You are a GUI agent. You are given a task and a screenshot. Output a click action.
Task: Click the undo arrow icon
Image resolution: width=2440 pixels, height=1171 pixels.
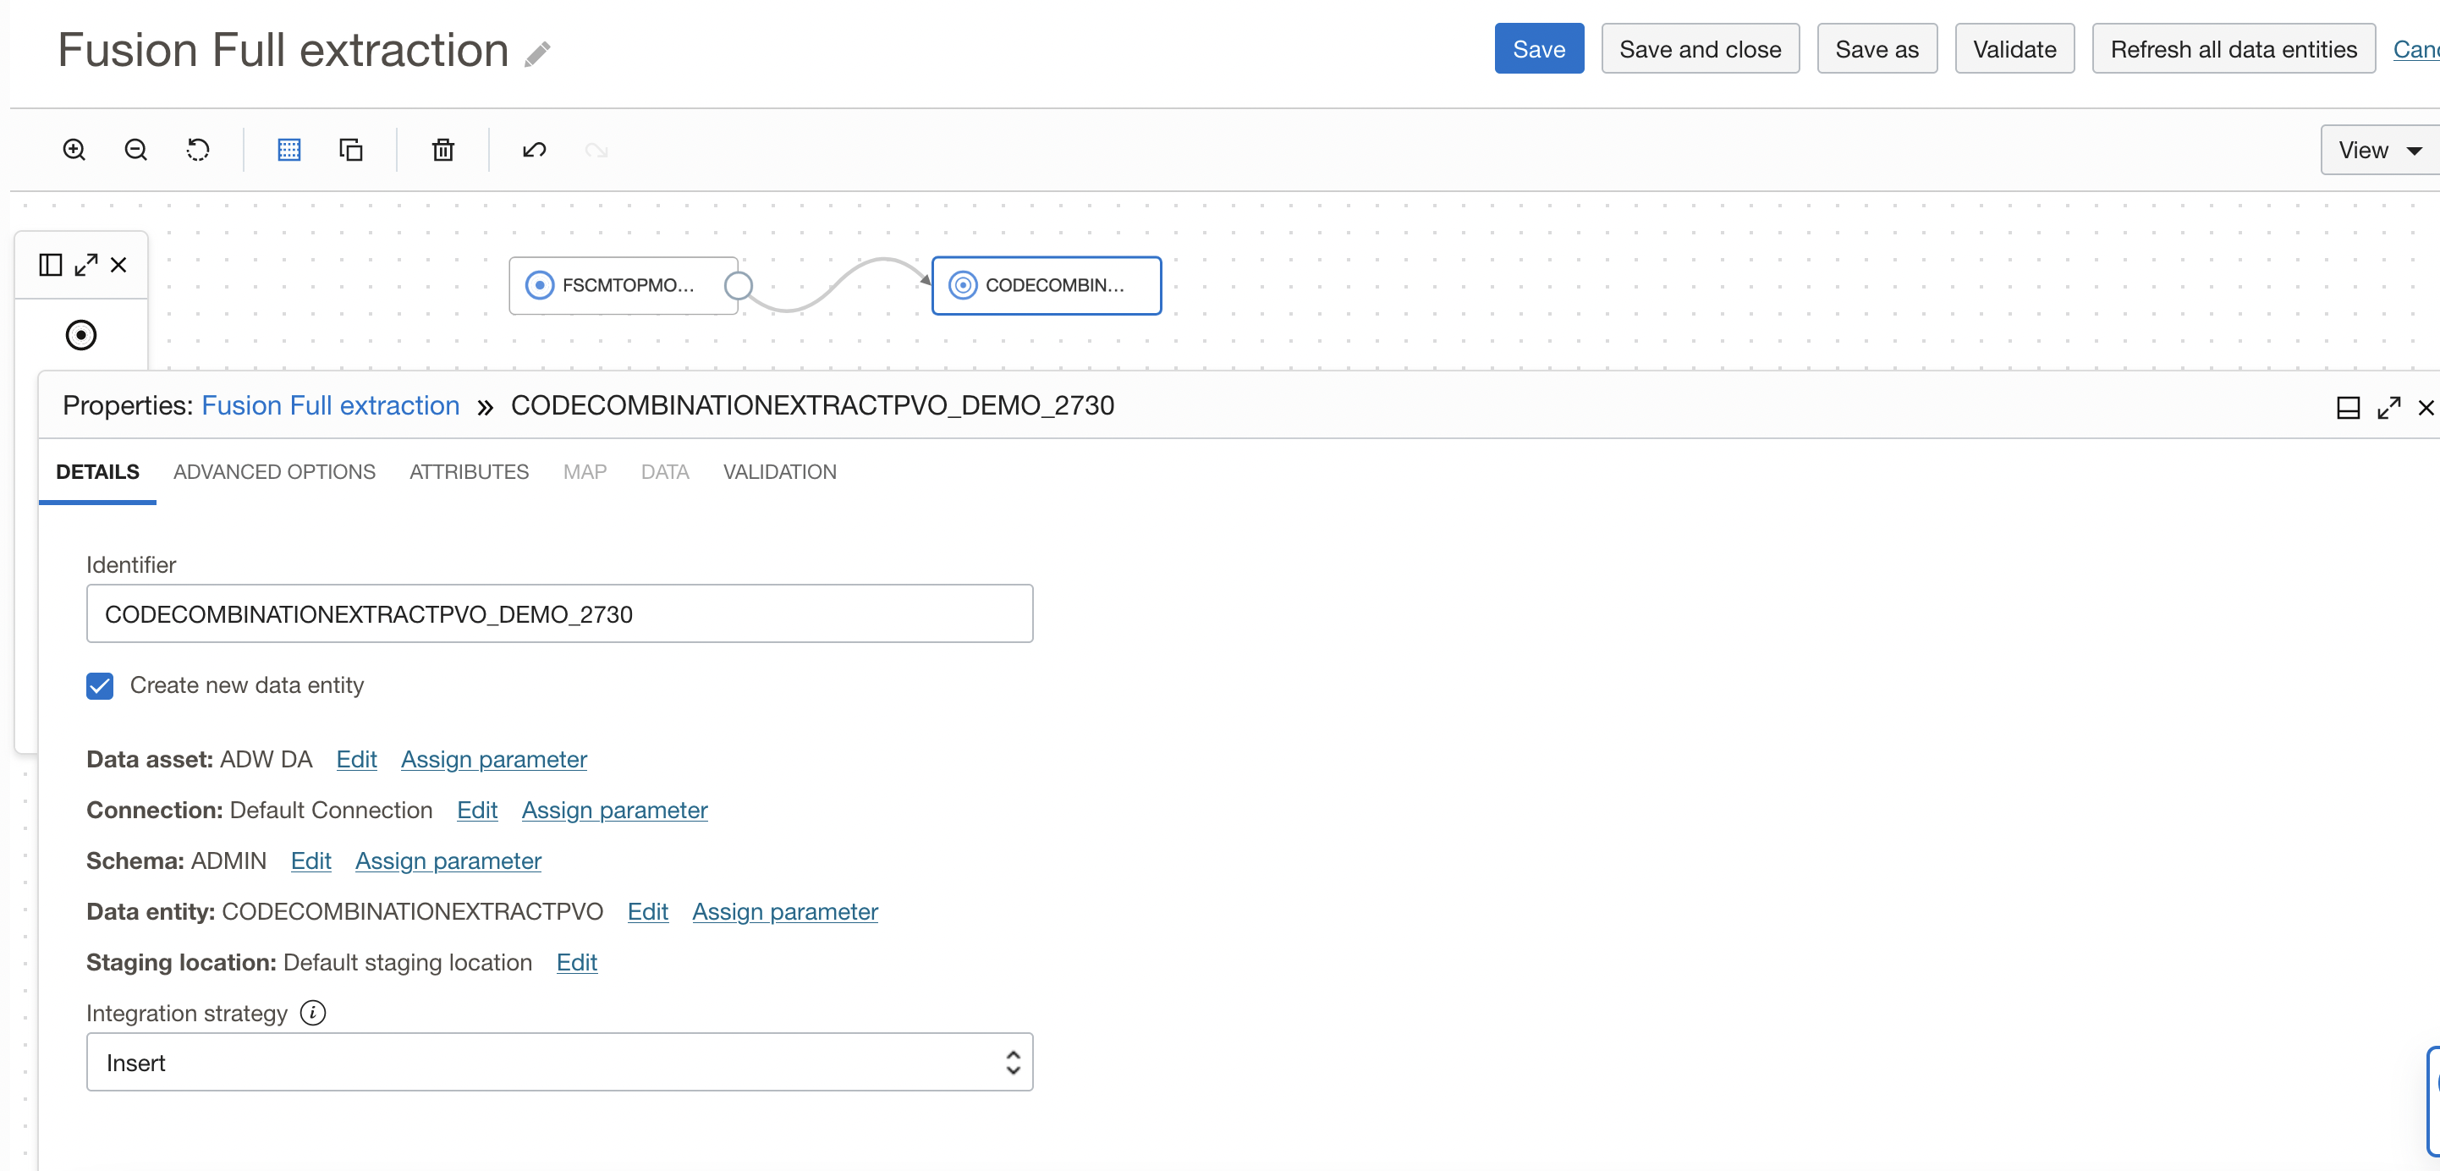pyautogui.click(x=534, y=150)
